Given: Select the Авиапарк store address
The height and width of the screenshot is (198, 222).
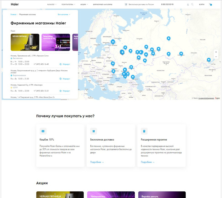Looking at the screenshot, I should click(x=27, y=85).
